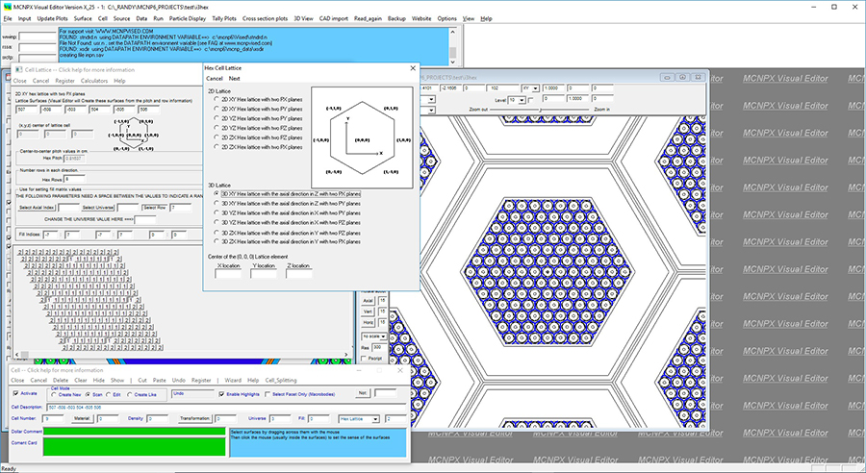Choose the Create Like cell mode
Viewport: 866px width, 473px height.
(128, 393)
